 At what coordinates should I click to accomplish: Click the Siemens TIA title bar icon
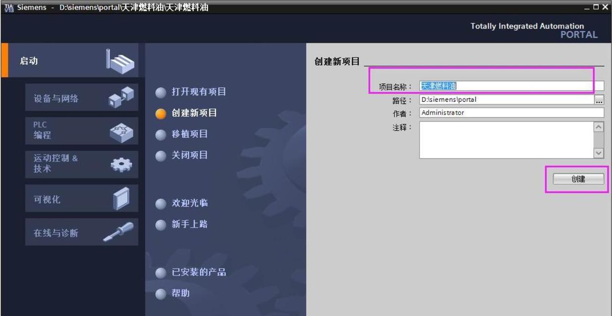coord(8,7)
